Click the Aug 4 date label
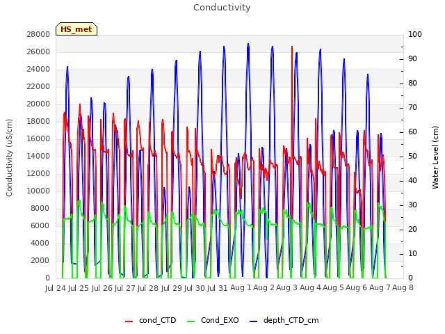This screenshot has width=445, height=334. (310, 288)
